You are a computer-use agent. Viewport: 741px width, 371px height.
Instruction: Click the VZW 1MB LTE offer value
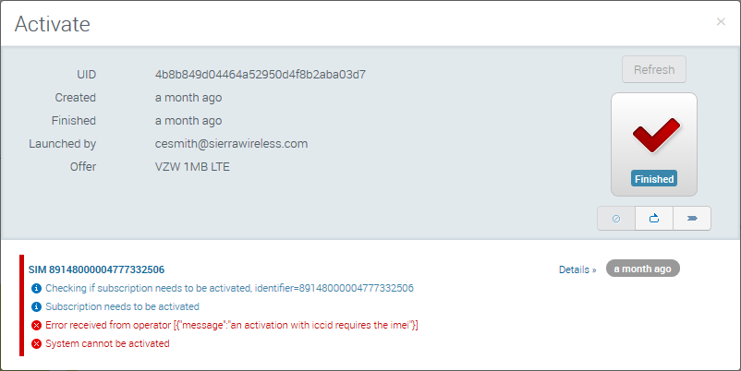[192, 167]
